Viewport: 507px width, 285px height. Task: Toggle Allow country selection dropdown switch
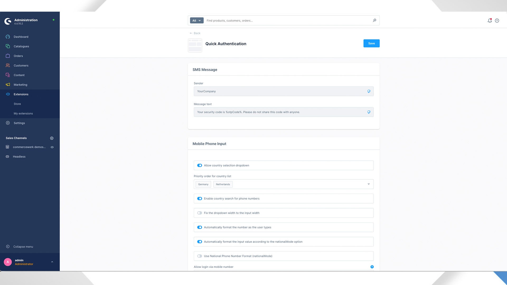(x=200, y=165)
